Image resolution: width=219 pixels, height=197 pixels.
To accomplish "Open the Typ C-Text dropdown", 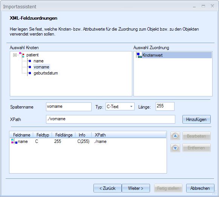I will 131,107.
